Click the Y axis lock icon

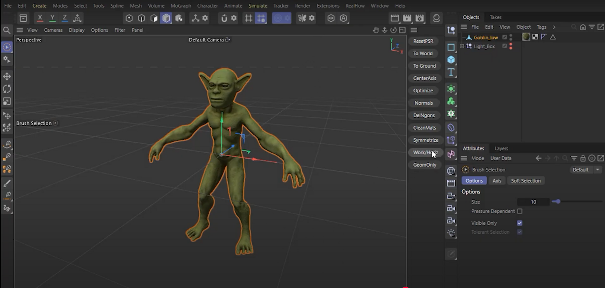pyautogui.click(x=52, y=18)
